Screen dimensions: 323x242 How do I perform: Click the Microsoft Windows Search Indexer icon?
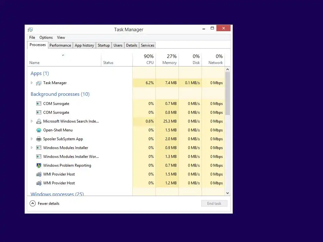click(x=39, y=121)
